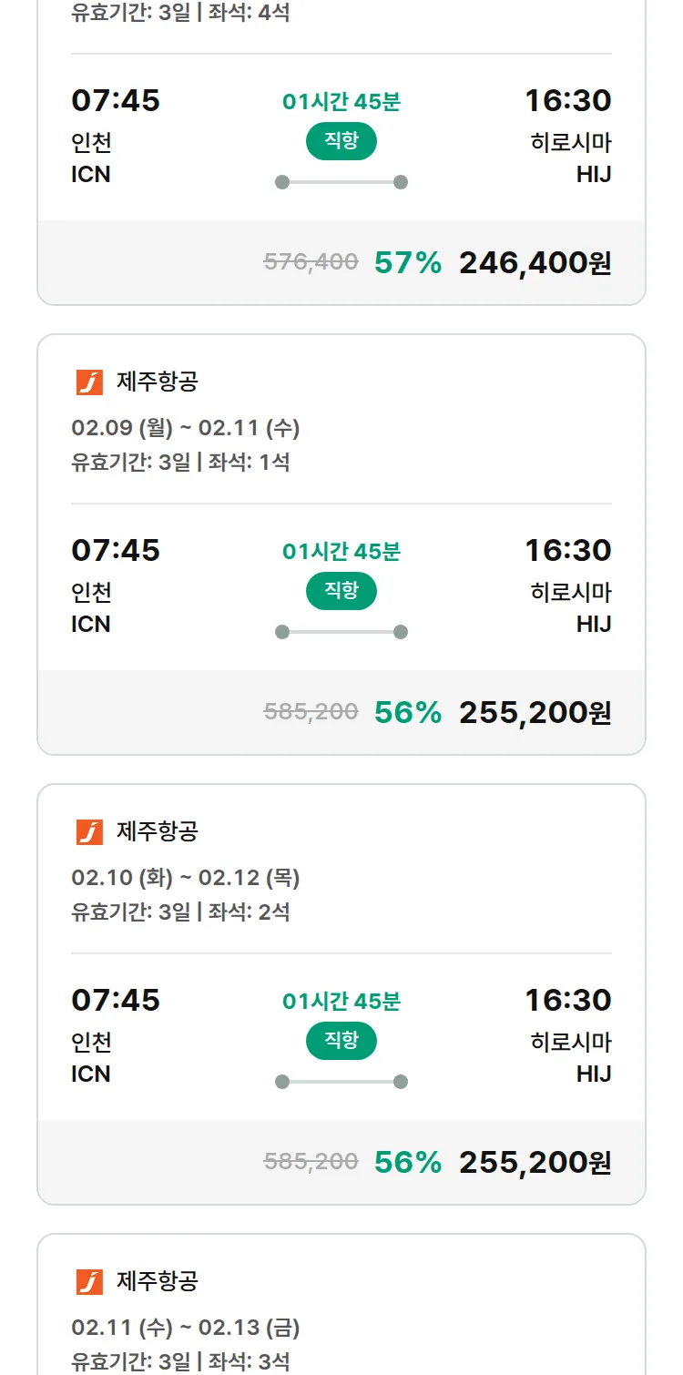
Task: Click Jeju Air logo on 02.10 flight card
Action: click(89, 832)
